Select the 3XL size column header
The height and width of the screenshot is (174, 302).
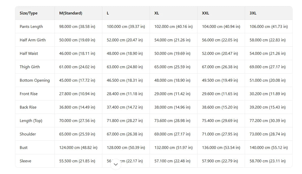(x=253, y=13)
